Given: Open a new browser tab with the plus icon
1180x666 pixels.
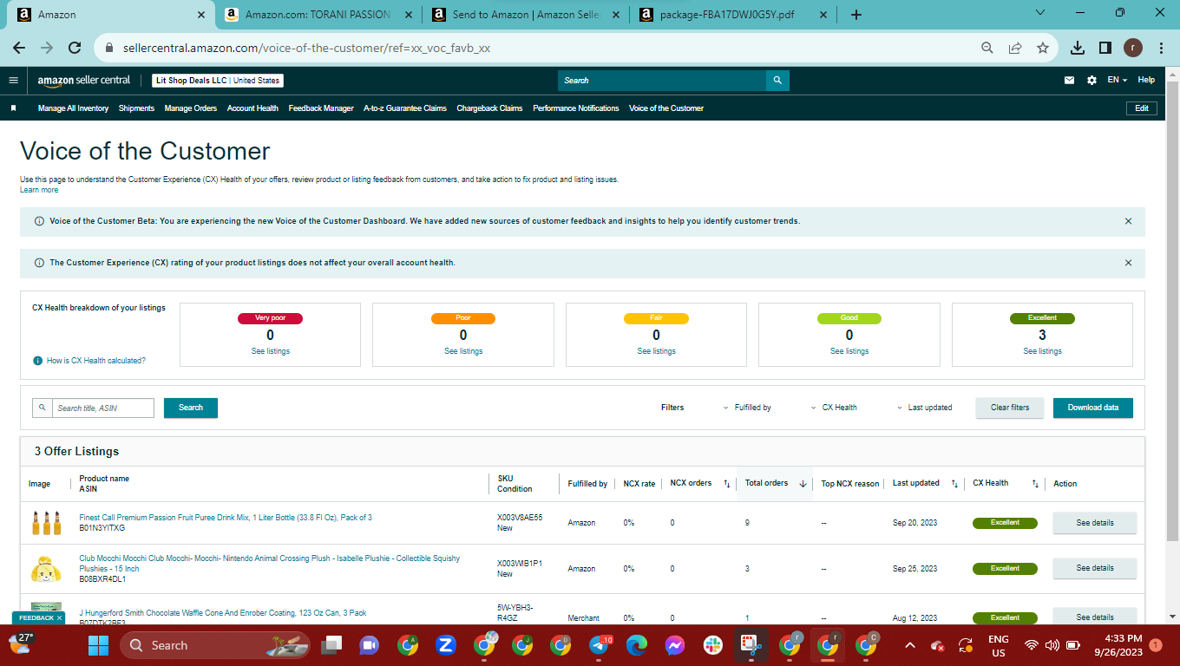Looking at the screenshot, I should pos(856,15).
